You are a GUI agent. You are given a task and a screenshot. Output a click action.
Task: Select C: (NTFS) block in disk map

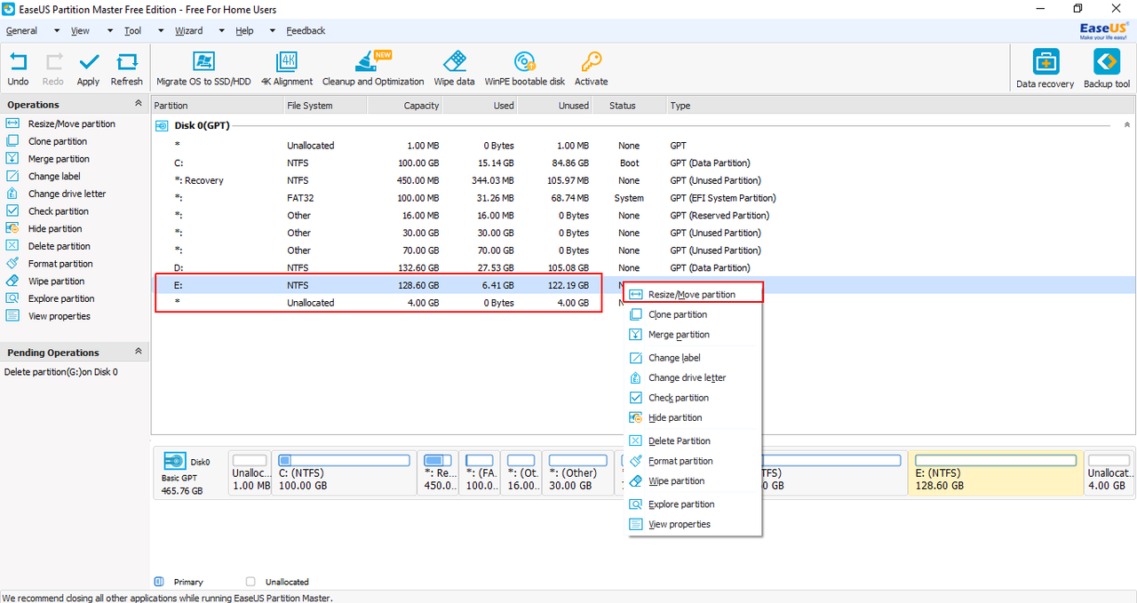(x=345, y=472)
